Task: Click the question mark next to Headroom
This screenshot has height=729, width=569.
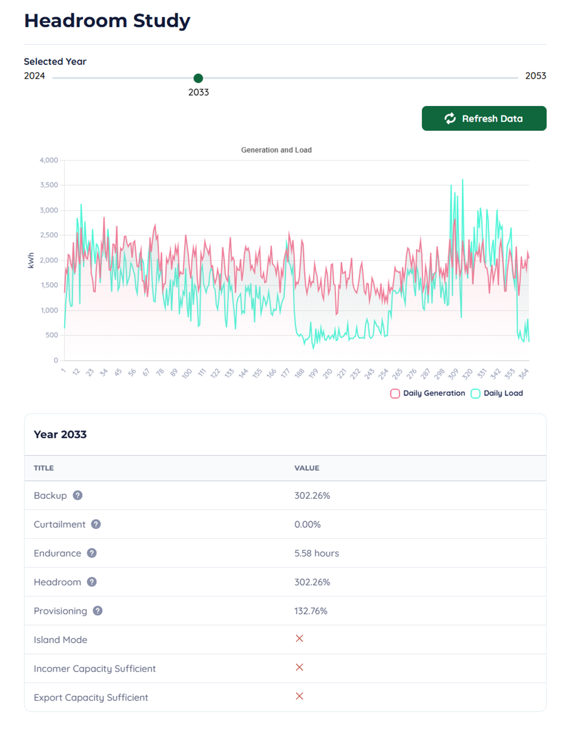Action: point(91,582)
